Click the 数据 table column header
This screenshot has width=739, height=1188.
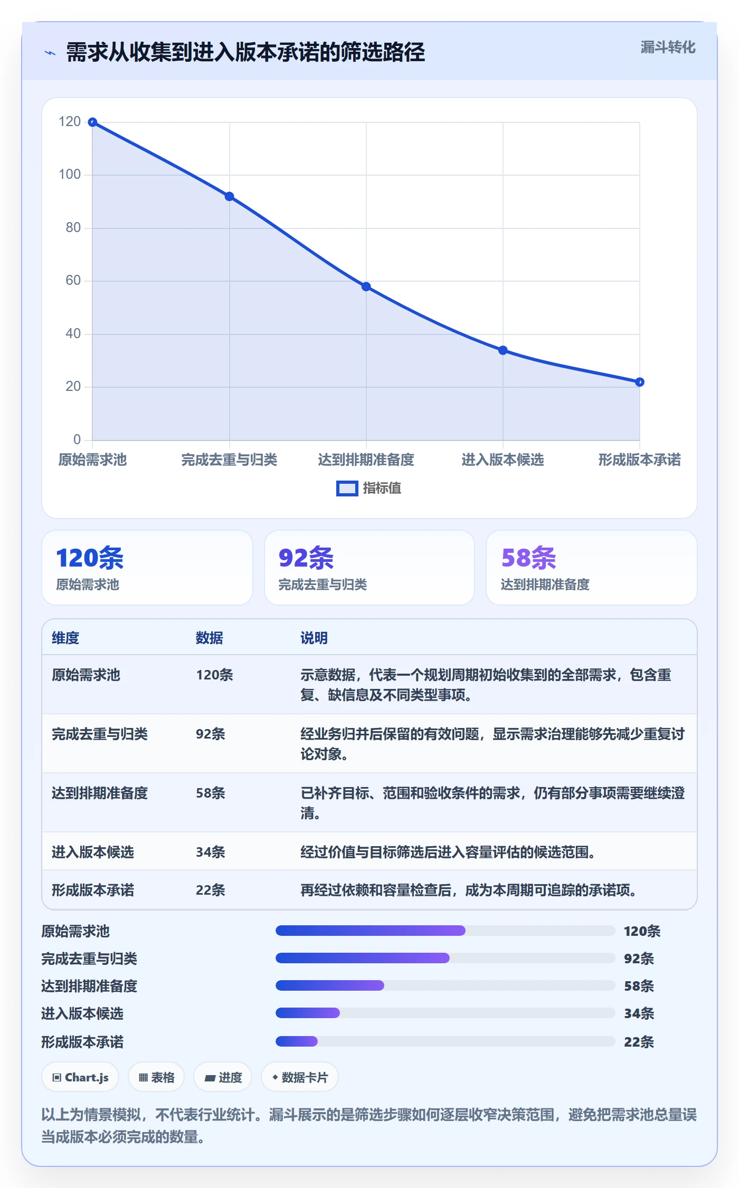click(210, 638)
